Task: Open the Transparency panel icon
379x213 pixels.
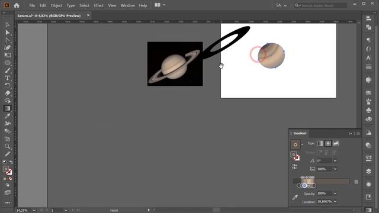Action: pos(368,145)
